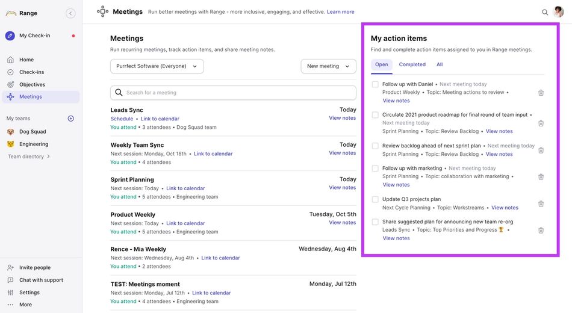Click the Dog Squad team emoji
572x313 pixels.
pos(11,132)
